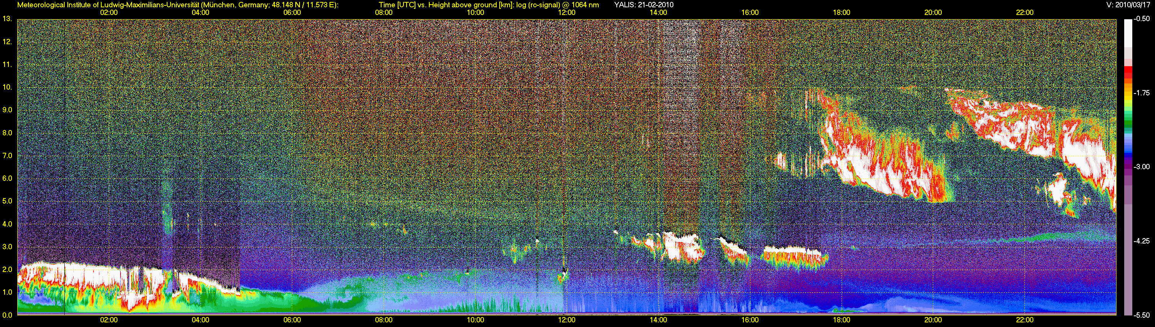Click the 2.0 height axis label

click(7, 269)
